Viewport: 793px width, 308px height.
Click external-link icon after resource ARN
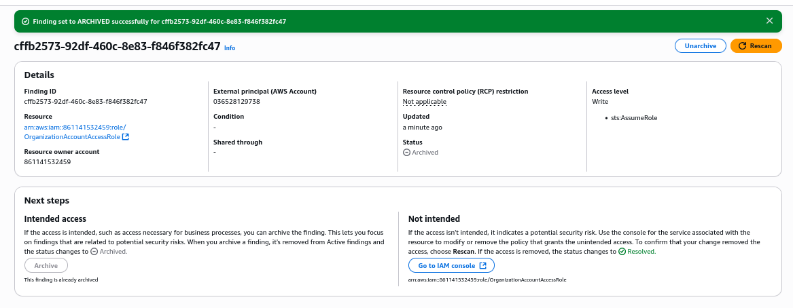point(126,137)
